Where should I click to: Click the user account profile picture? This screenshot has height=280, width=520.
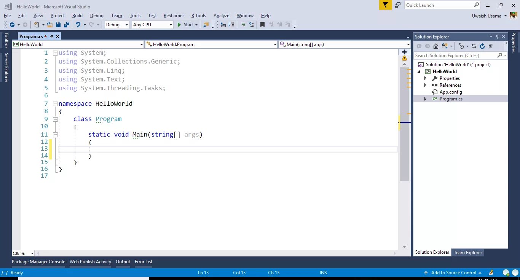click(514, 16)
